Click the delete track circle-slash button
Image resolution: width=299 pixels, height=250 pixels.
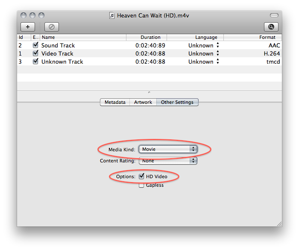(x=51, y=26)
